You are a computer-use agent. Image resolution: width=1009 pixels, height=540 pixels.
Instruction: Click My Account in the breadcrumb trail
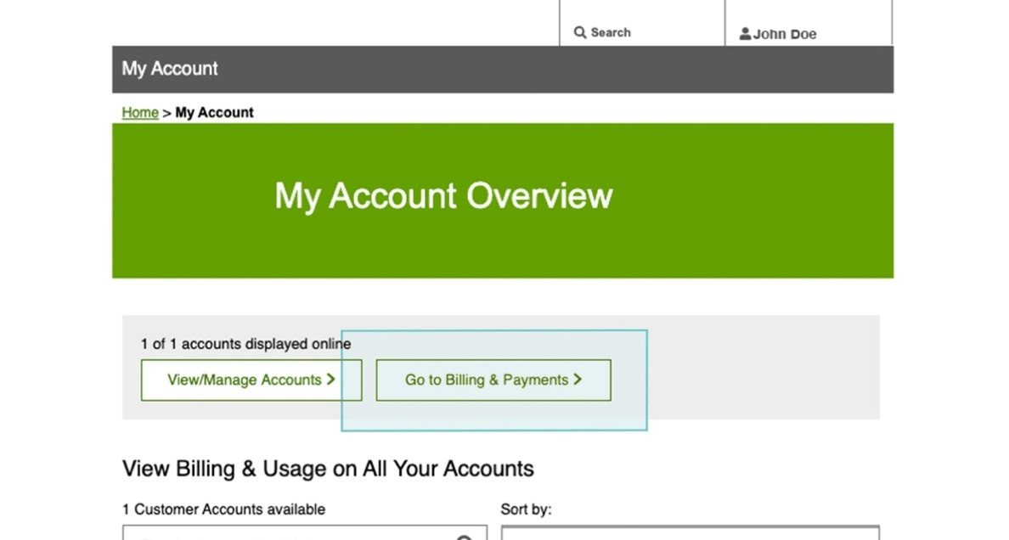click(x=214, y=112)
